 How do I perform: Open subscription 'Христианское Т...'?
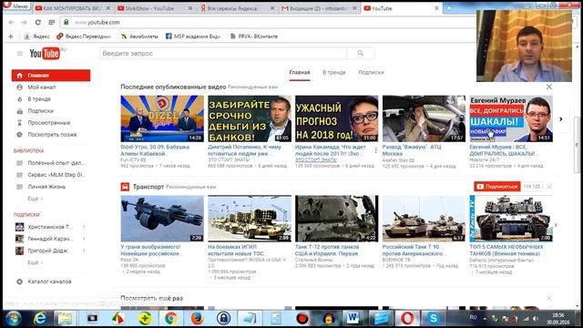click(x=51, y=227)
